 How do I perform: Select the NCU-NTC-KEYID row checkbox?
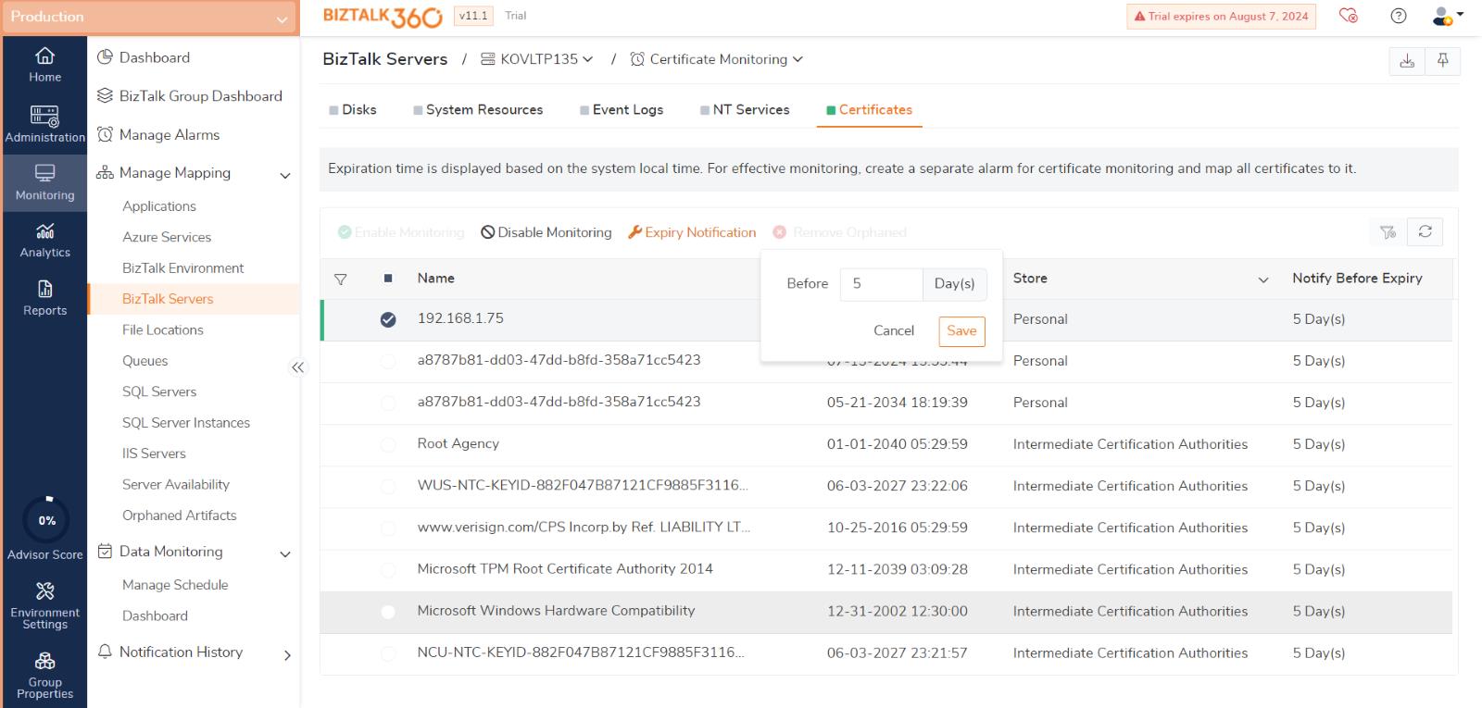[388, 653]
